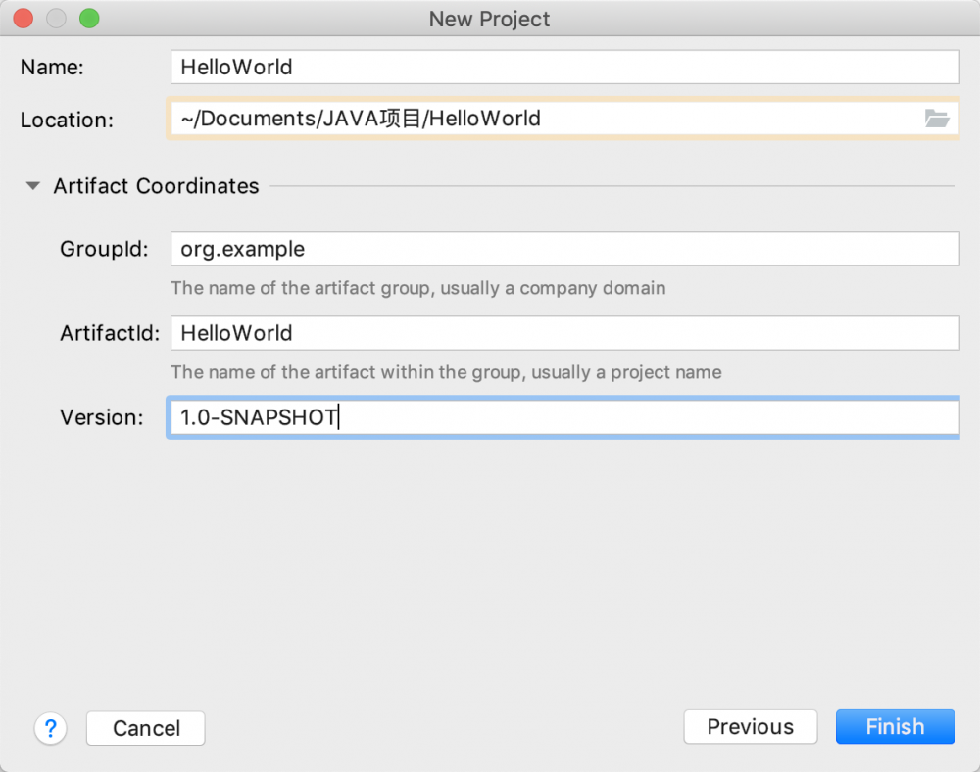Viewport: 980px width, 772px height.
Task: Click the ArtifactId text field
Action: (563, 333)
